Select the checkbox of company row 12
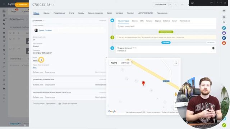Image resolution: width=230 pixels, height=129 pixels. click(x=10, y=39)
